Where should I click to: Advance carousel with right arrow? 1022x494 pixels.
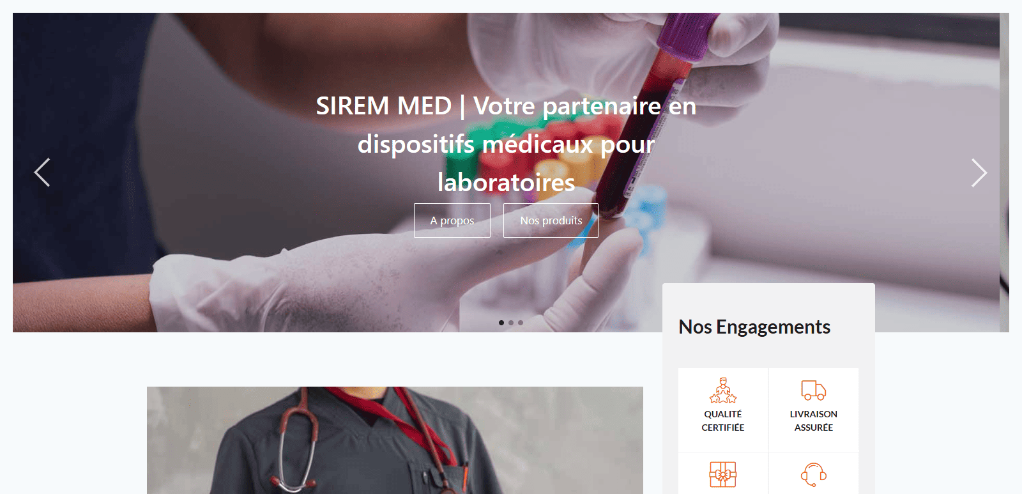click(979, 173)
